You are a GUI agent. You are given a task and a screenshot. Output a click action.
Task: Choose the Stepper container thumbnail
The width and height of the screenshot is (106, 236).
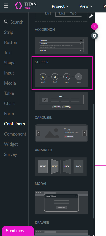point(61,78)
